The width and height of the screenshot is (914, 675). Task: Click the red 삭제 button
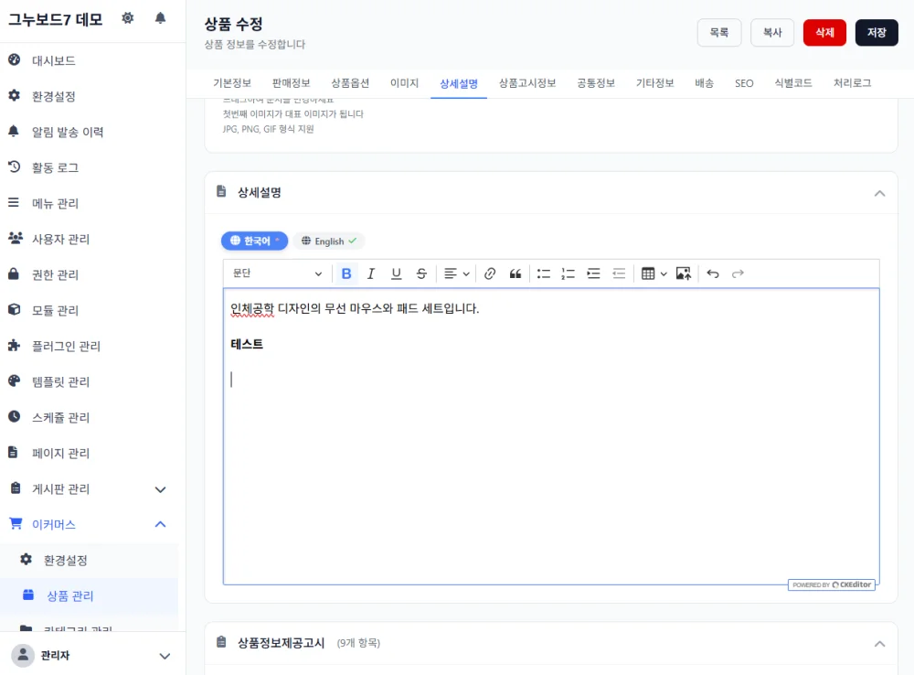point(824,33)
